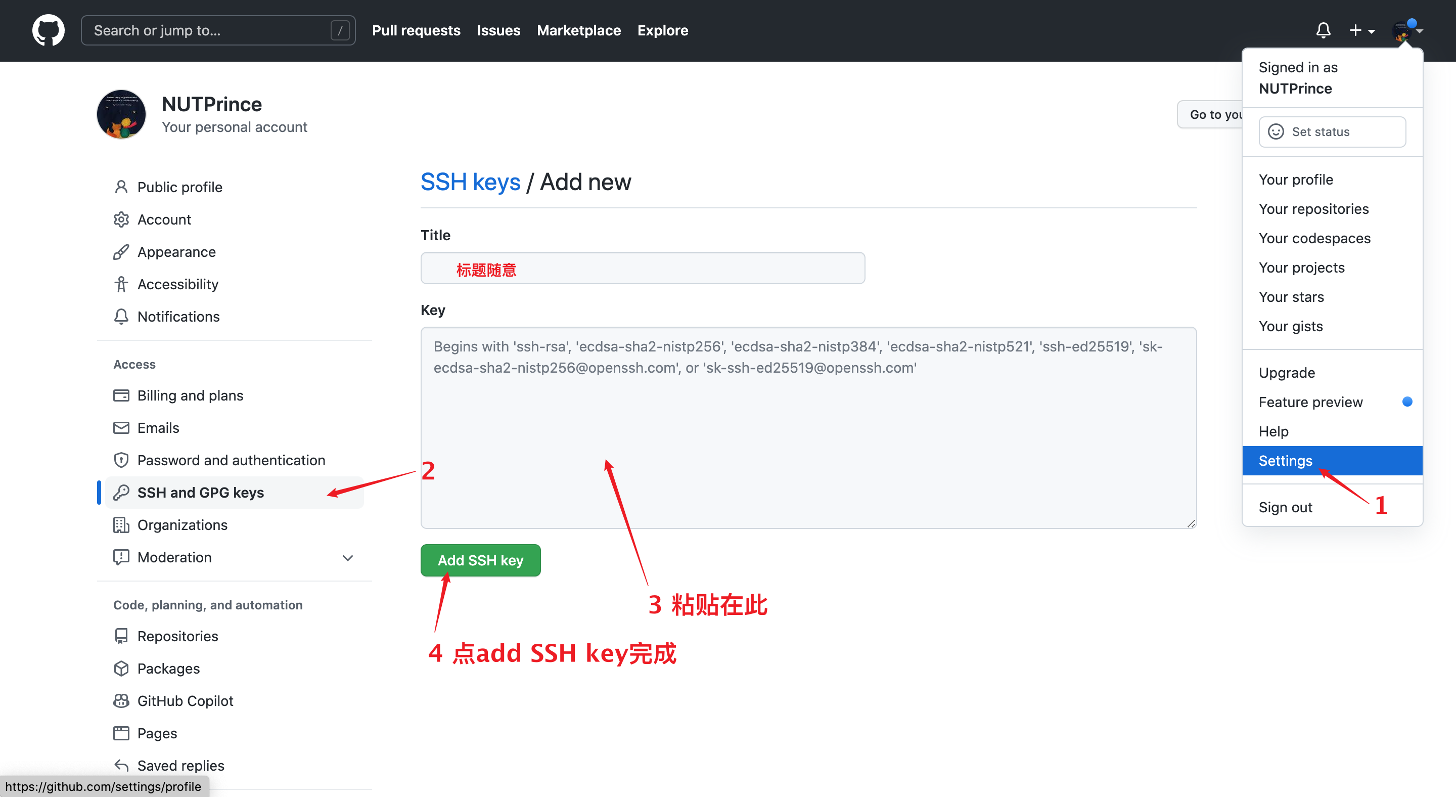Expand the Moderation section chevron
Viewport: 1456px width, 797px height.
(348, 558)
